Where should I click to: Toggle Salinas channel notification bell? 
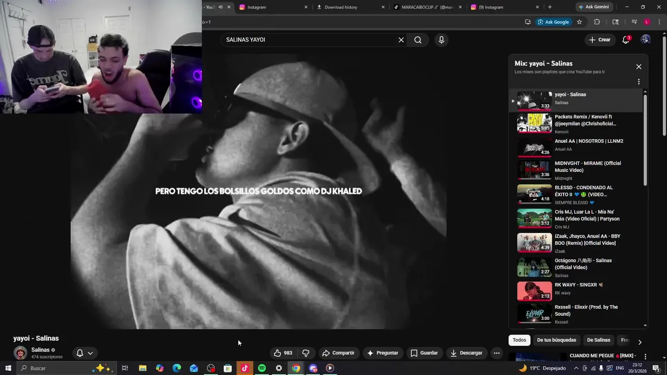80,353
